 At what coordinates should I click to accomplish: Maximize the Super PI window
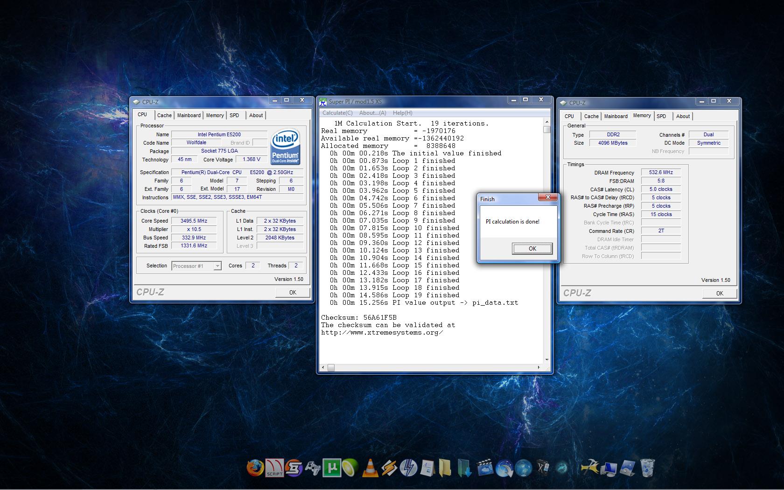coord(525,100)
